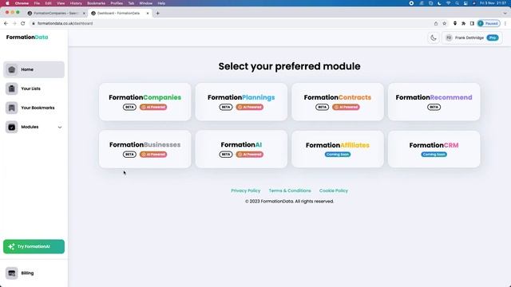Reload the page with refresh icon
This screenshot has height=287, width=511.
(x=23, y=23)
